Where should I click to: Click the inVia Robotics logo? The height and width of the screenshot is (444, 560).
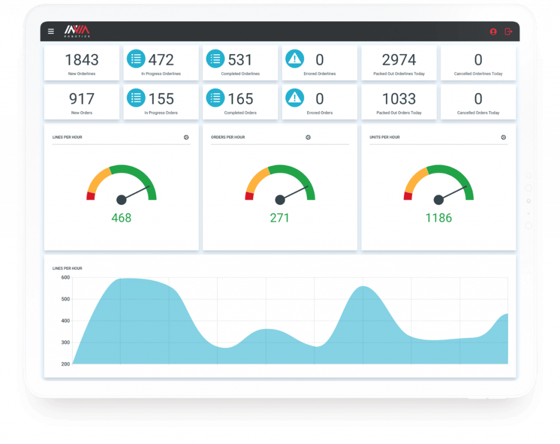click(x=77, y=31)
